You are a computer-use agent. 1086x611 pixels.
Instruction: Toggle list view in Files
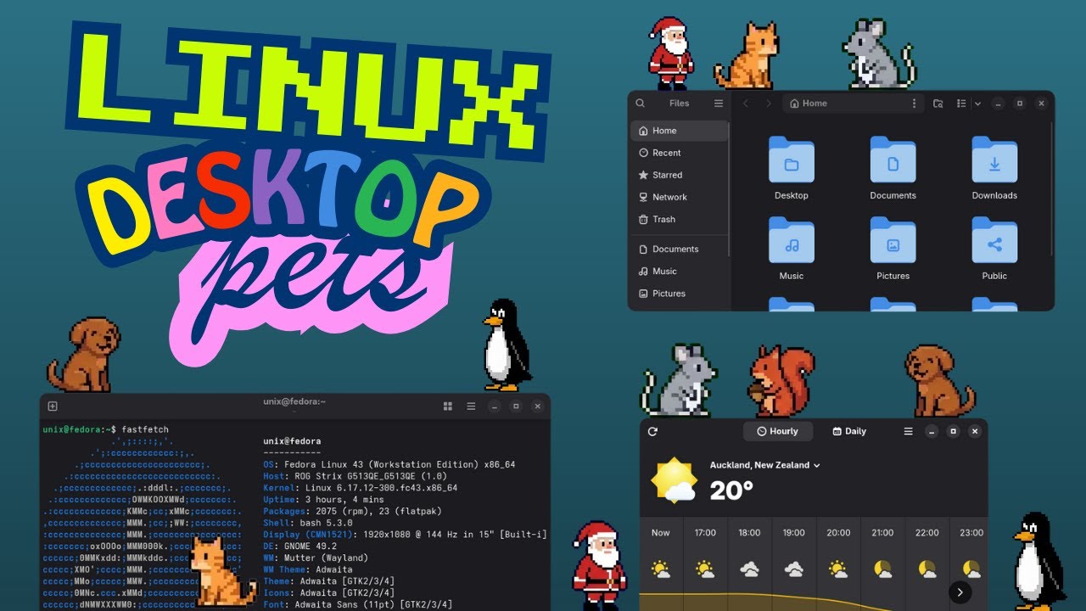(961, 104)
